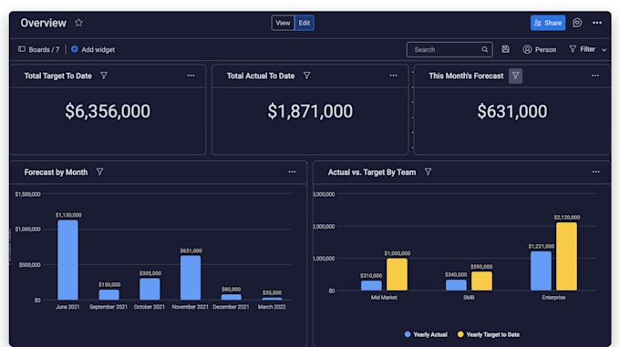Open dashboard three-dot menu in header

(596, 23)
